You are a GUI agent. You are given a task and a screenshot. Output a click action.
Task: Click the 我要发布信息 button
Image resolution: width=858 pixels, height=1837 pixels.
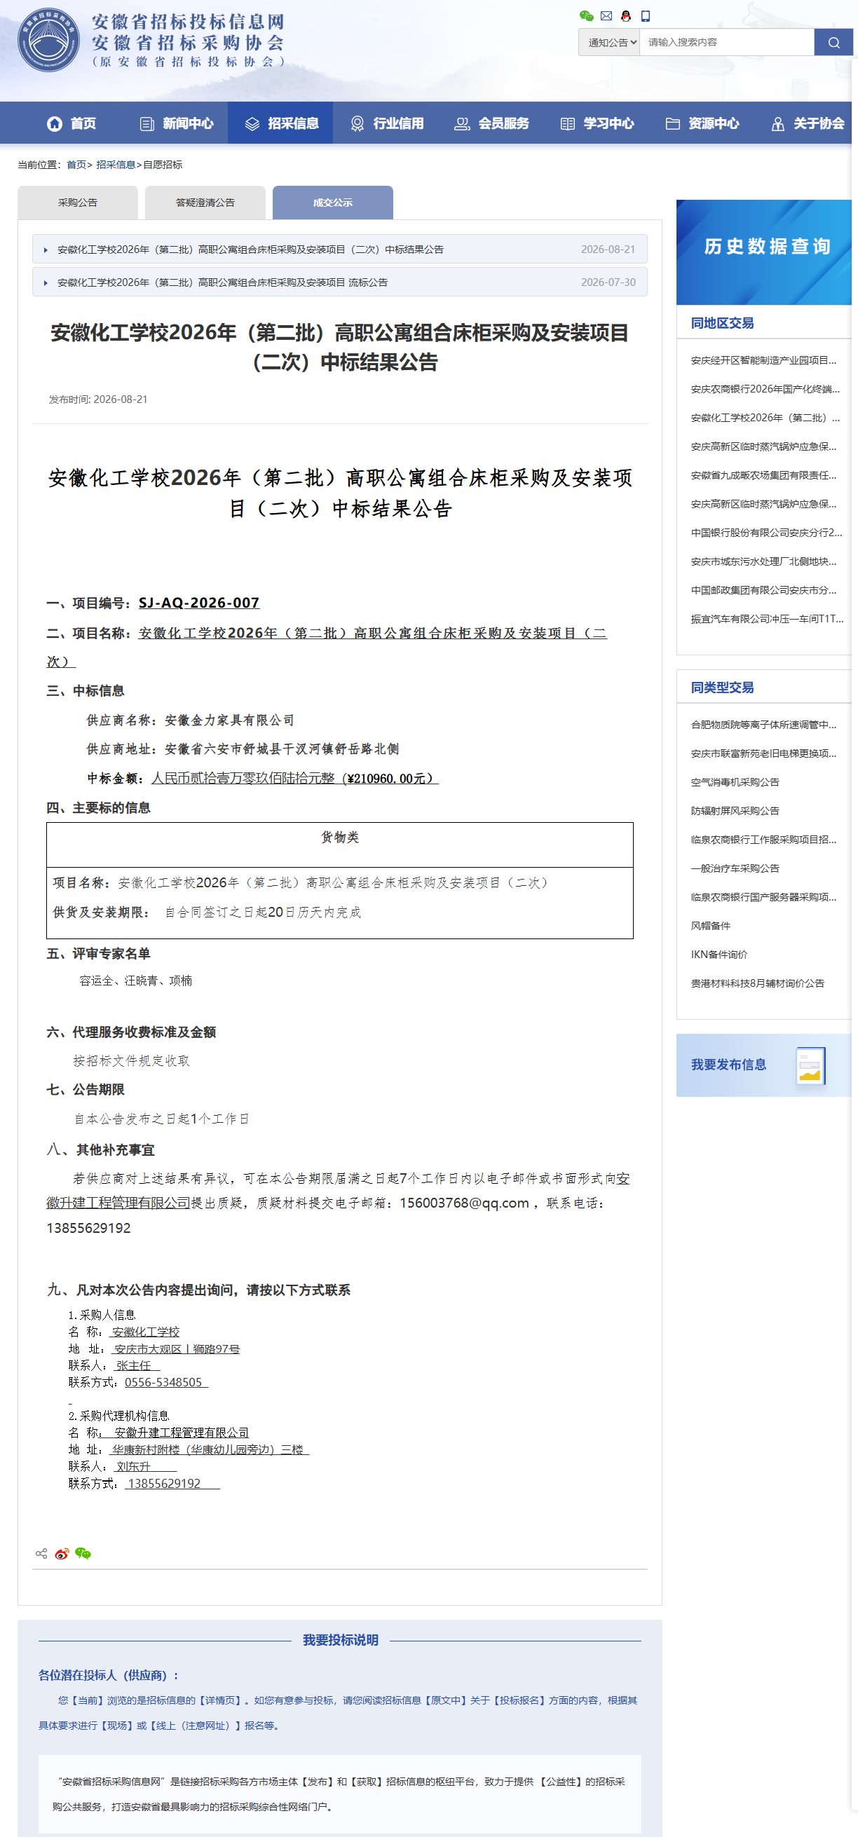(x=764, y=1065)
